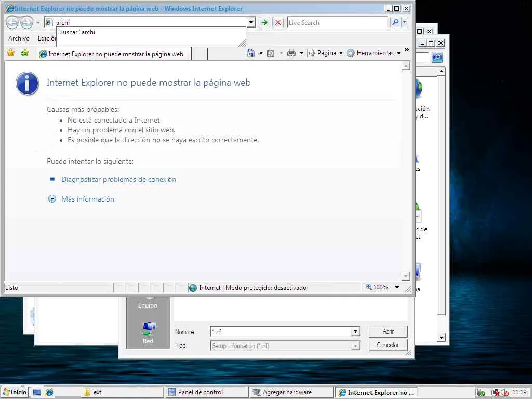This screenshot has height=399, width=532.
Task: Launch Internet Explorer from quick launch
Action: pos(49,392)
